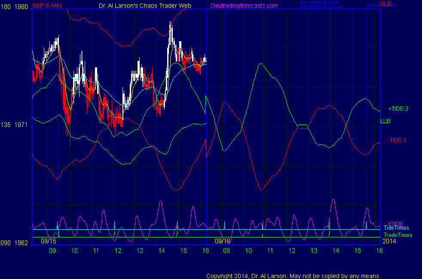Click the '11' hour label of 09/16 session

[x=270, y=251]
